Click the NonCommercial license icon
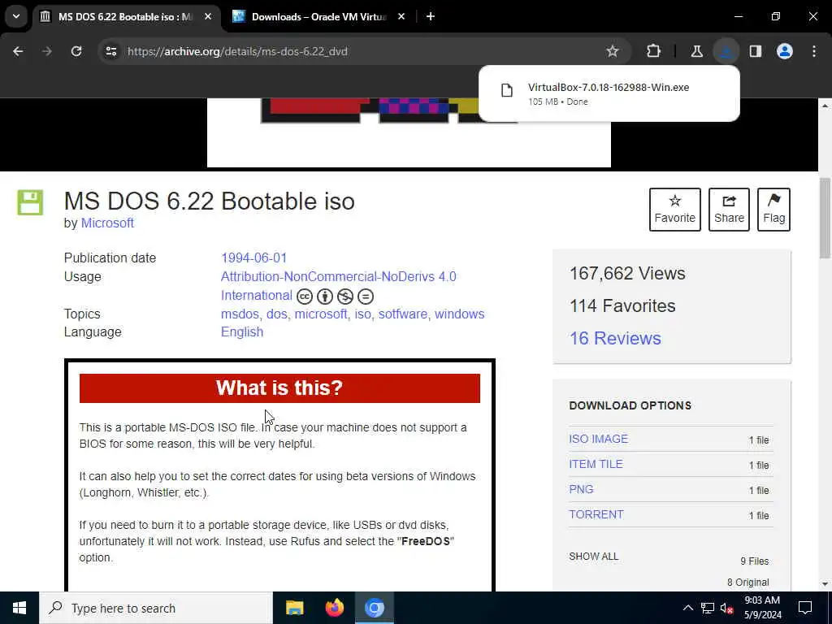Image resolution: width=832 pixels, height=624 pixels. click(x=344, y=296)
